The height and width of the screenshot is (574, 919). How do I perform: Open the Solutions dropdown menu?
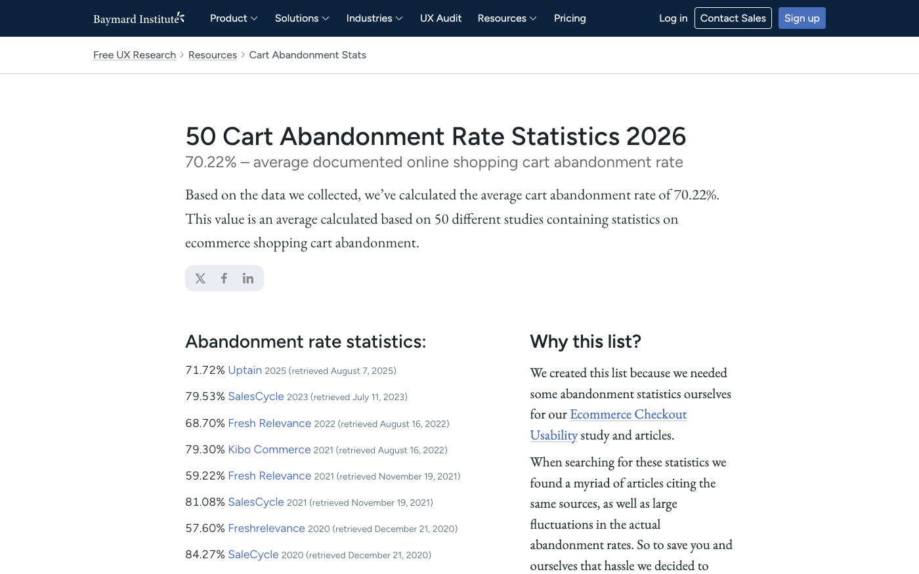point(302,18)
